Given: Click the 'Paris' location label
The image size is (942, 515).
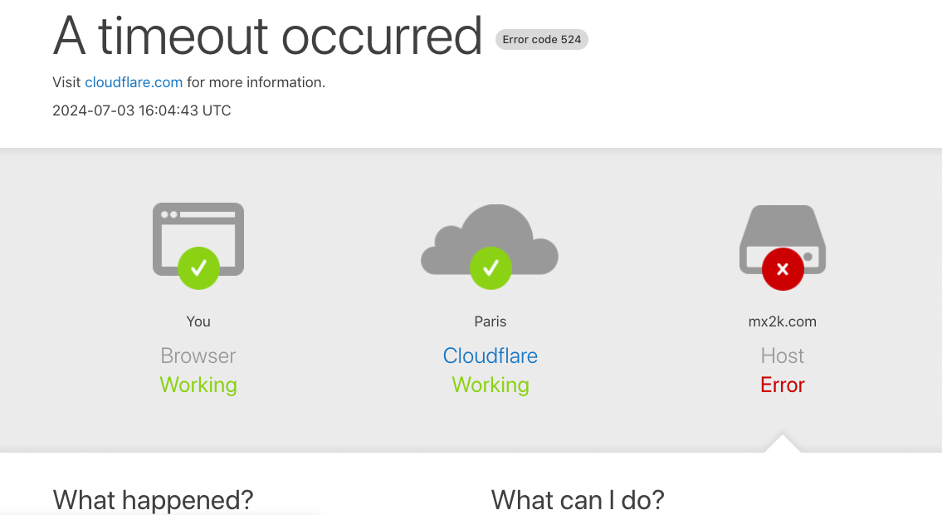Looking at the screenshot, I should [491, 321].
